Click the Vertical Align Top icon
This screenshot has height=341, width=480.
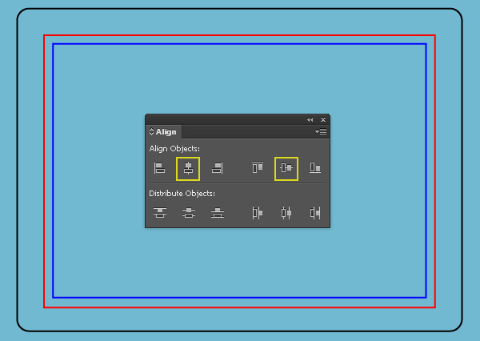258,168
